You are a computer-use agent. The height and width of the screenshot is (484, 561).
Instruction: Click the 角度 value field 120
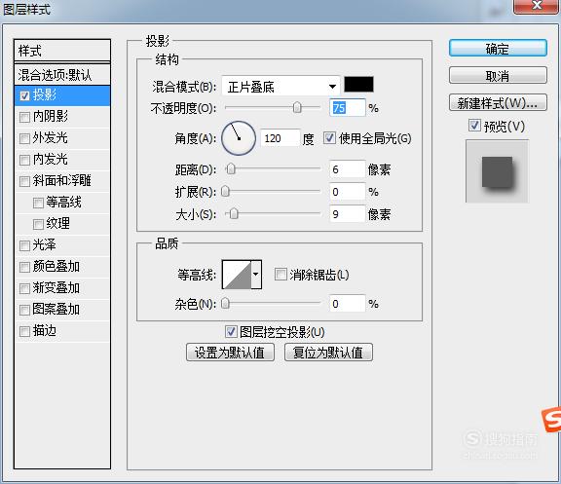coord(280,138)
